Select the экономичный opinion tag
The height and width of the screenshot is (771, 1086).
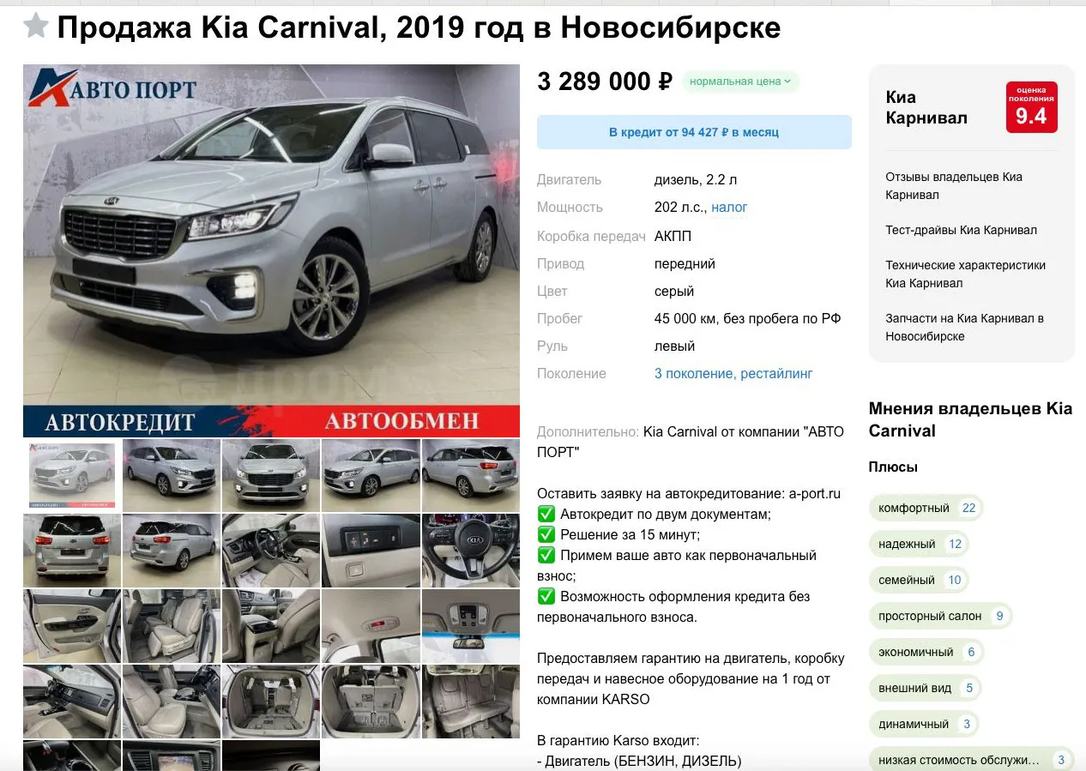pos(926,652)
